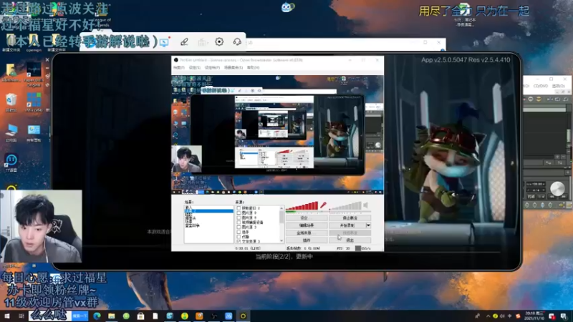
Task: Click the headset support icon in floating toolbar
Action: (237, 42)
